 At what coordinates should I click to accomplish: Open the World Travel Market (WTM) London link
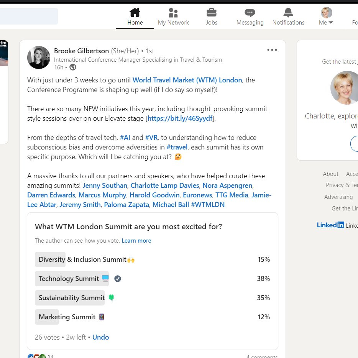187,80
